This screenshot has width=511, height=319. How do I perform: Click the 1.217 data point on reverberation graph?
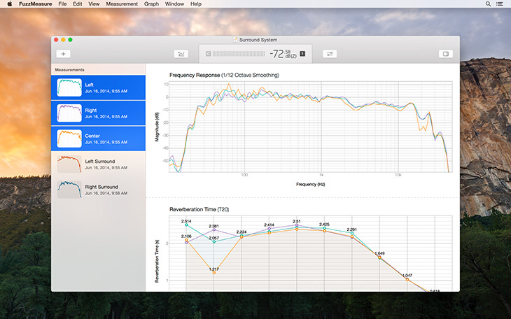(x=214, y=273)
